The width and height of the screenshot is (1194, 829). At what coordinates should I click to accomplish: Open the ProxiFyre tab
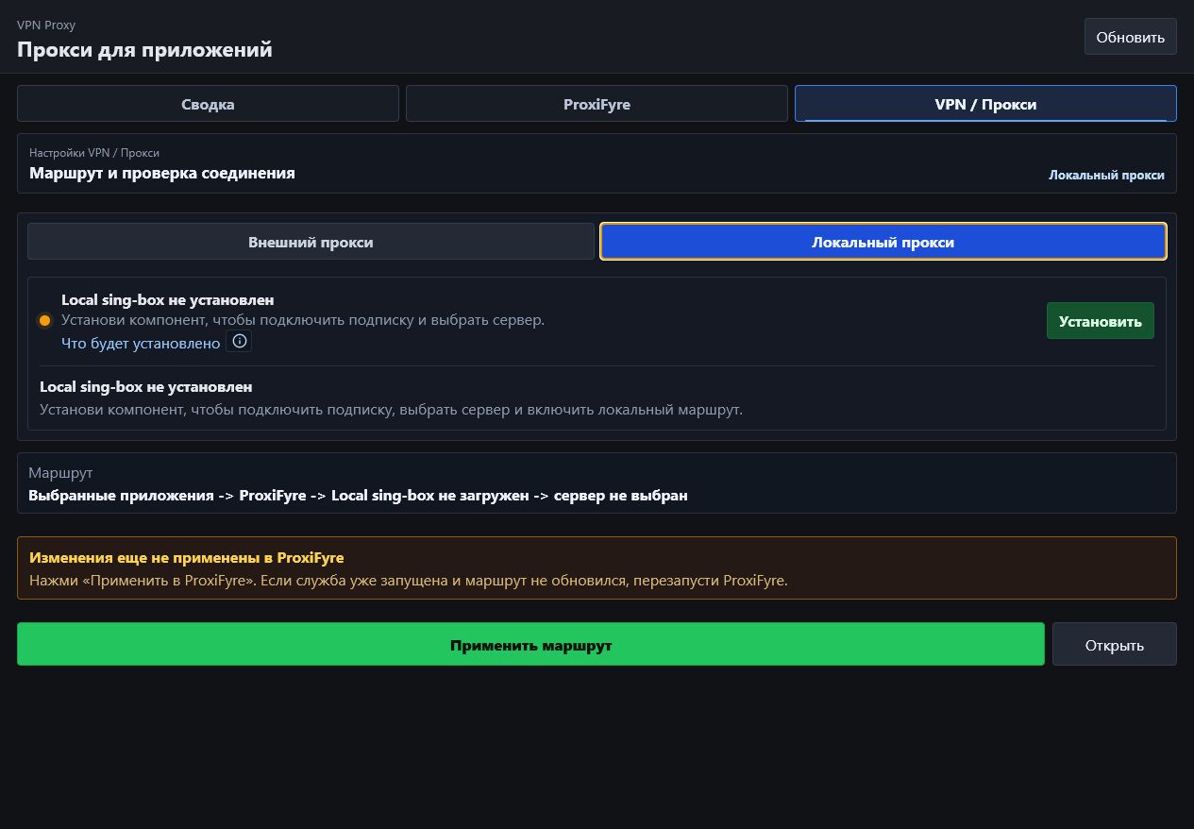597,104
